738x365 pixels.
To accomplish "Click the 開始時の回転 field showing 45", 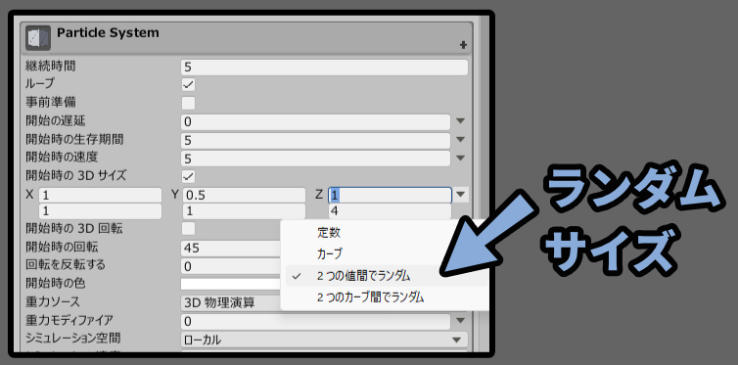I will click(x=231, y=248).
